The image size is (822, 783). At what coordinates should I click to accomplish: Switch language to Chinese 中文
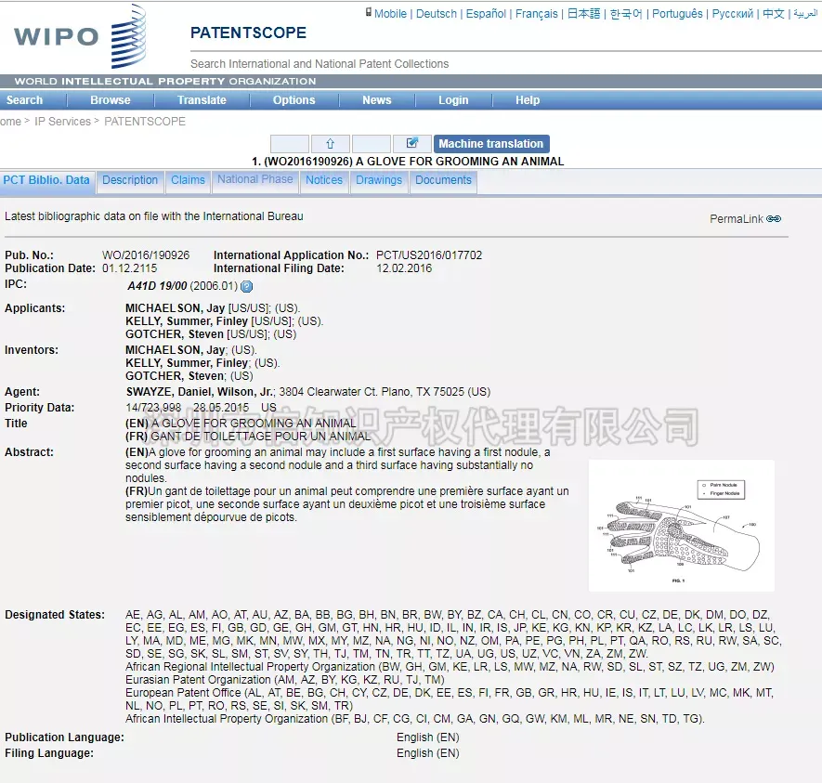click(774, 14)
